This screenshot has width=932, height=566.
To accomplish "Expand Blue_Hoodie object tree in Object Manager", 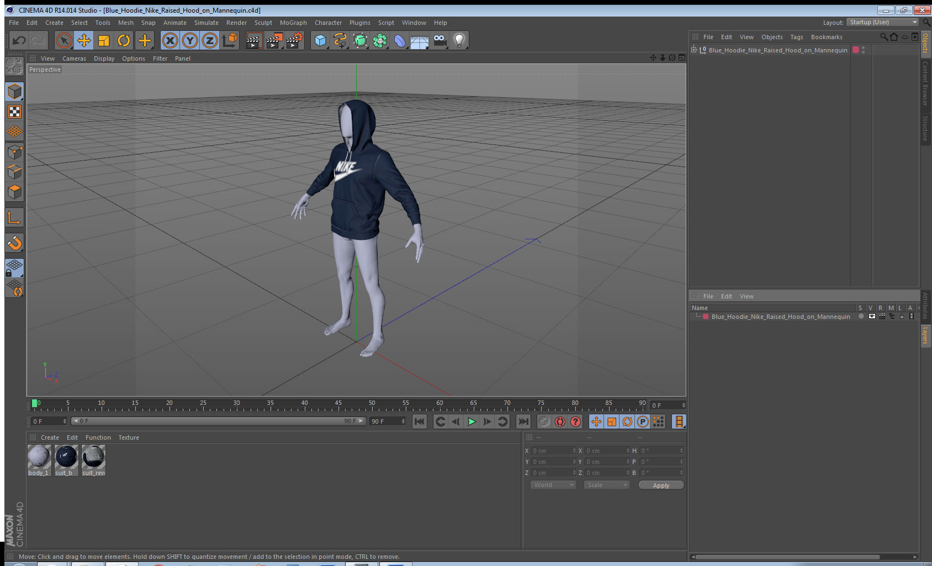I will coord(694,50).
